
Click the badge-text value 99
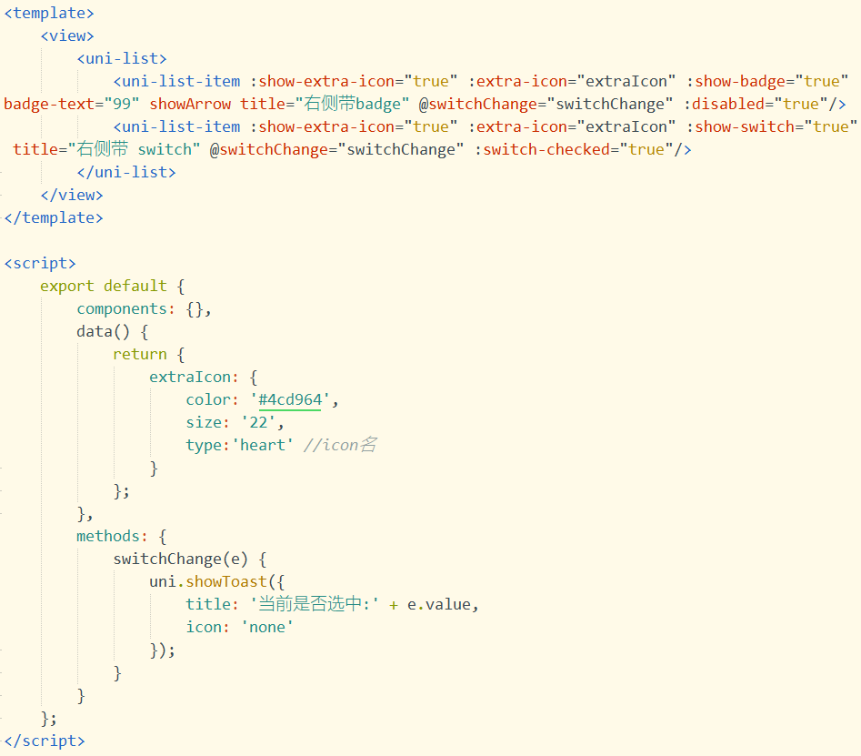121,103
